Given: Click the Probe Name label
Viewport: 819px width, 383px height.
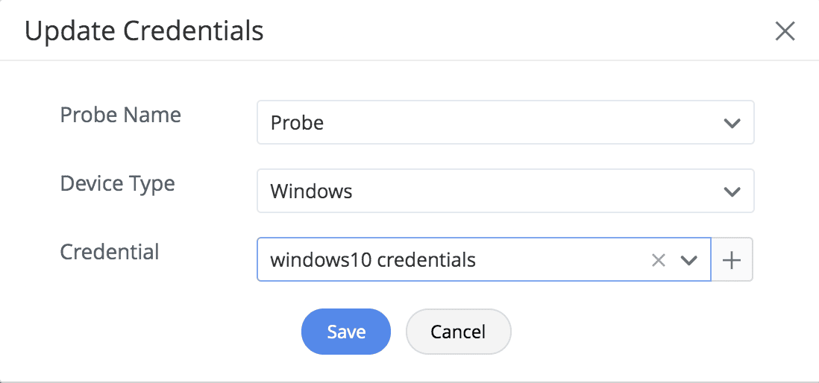Looking at the screenshot, I should 121,115.
